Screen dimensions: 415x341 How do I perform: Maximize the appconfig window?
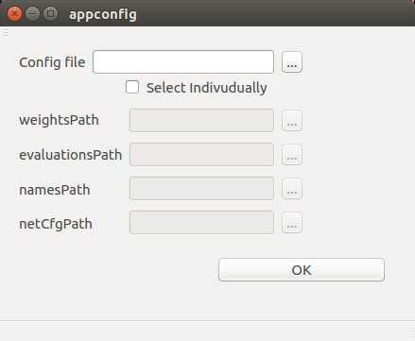point(50,14)
